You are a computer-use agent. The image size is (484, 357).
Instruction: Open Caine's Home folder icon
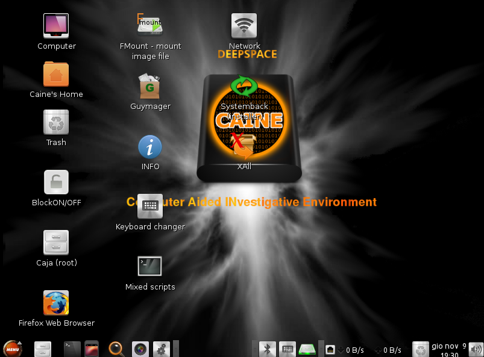pos(56,74)
